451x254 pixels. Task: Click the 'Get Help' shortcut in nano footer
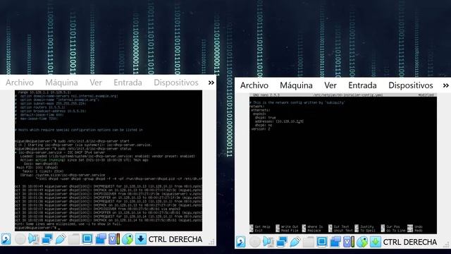tap(260, 227)
